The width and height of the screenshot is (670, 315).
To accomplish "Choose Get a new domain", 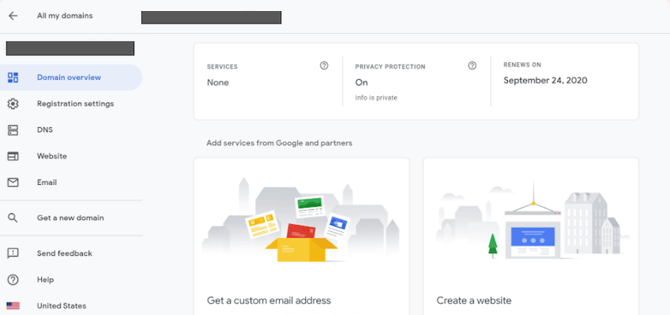I will pos(70,218).
